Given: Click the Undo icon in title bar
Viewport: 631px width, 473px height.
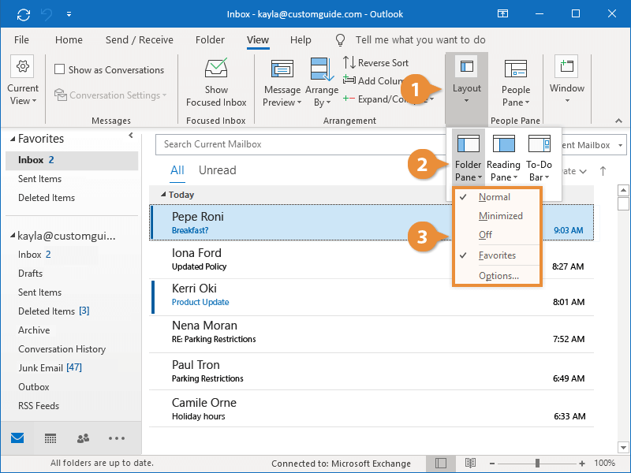Looking at the screenshot, I should click(47, 14).
